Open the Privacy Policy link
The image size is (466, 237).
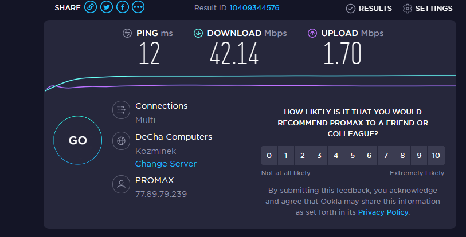[383, 212]
